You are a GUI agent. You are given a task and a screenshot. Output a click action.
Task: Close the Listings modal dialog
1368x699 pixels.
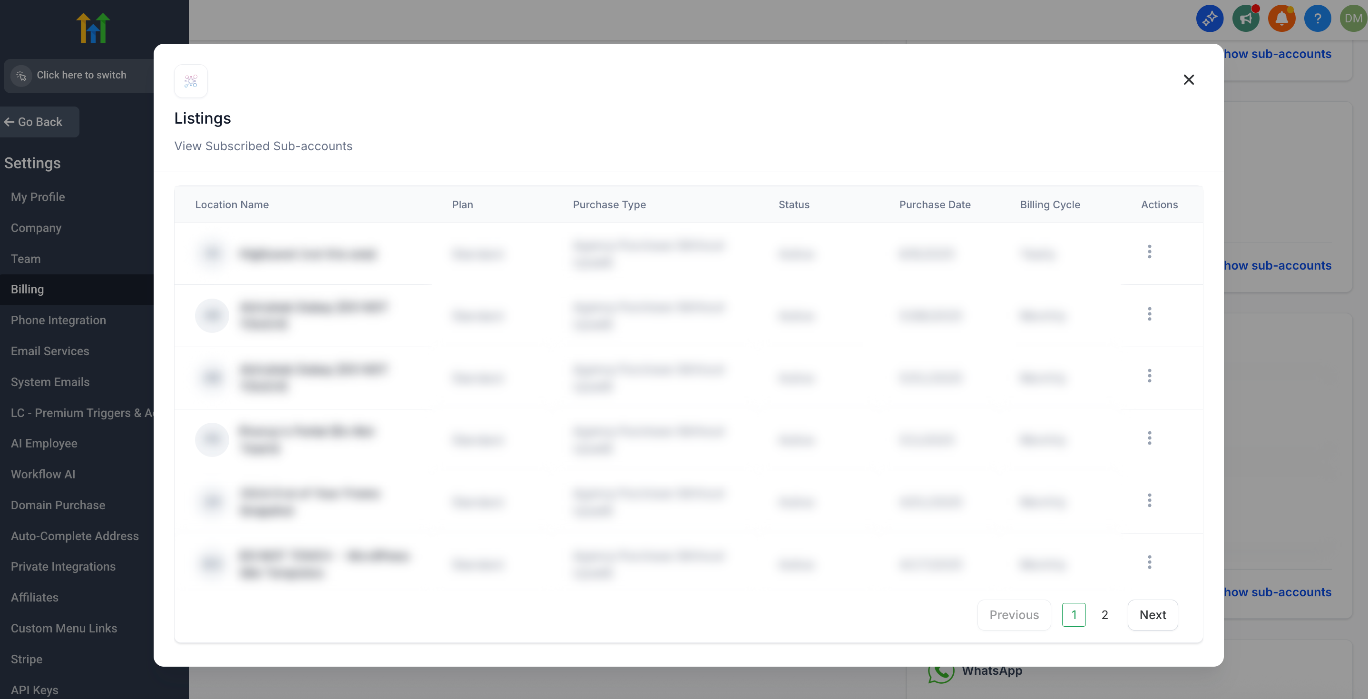pyautogui.click(x=1189, y=79)
